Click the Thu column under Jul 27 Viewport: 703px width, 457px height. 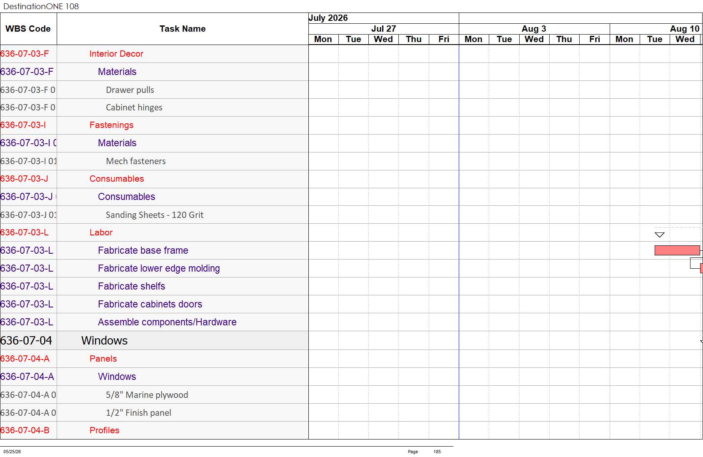click(x=414, y=39)
